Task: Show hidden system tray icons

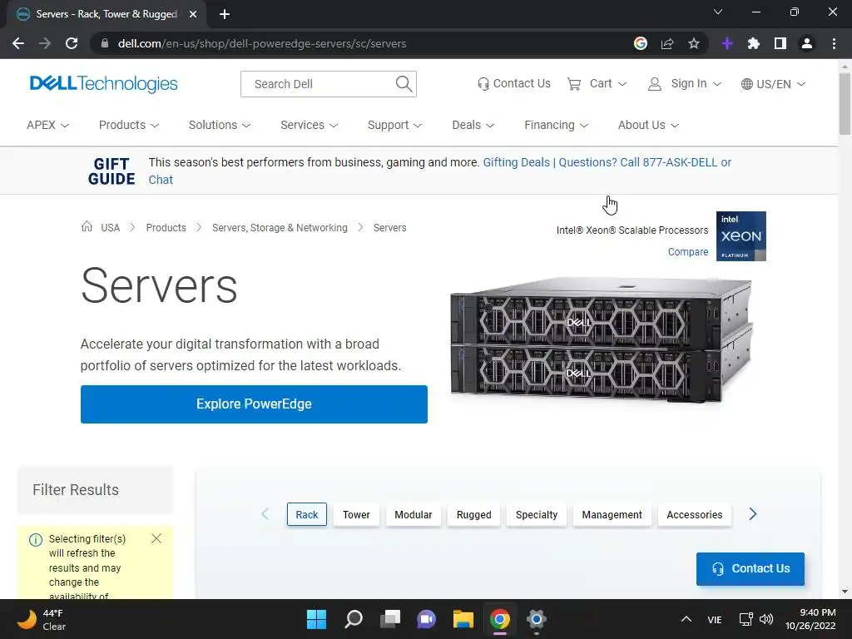Action: (686, 619)
